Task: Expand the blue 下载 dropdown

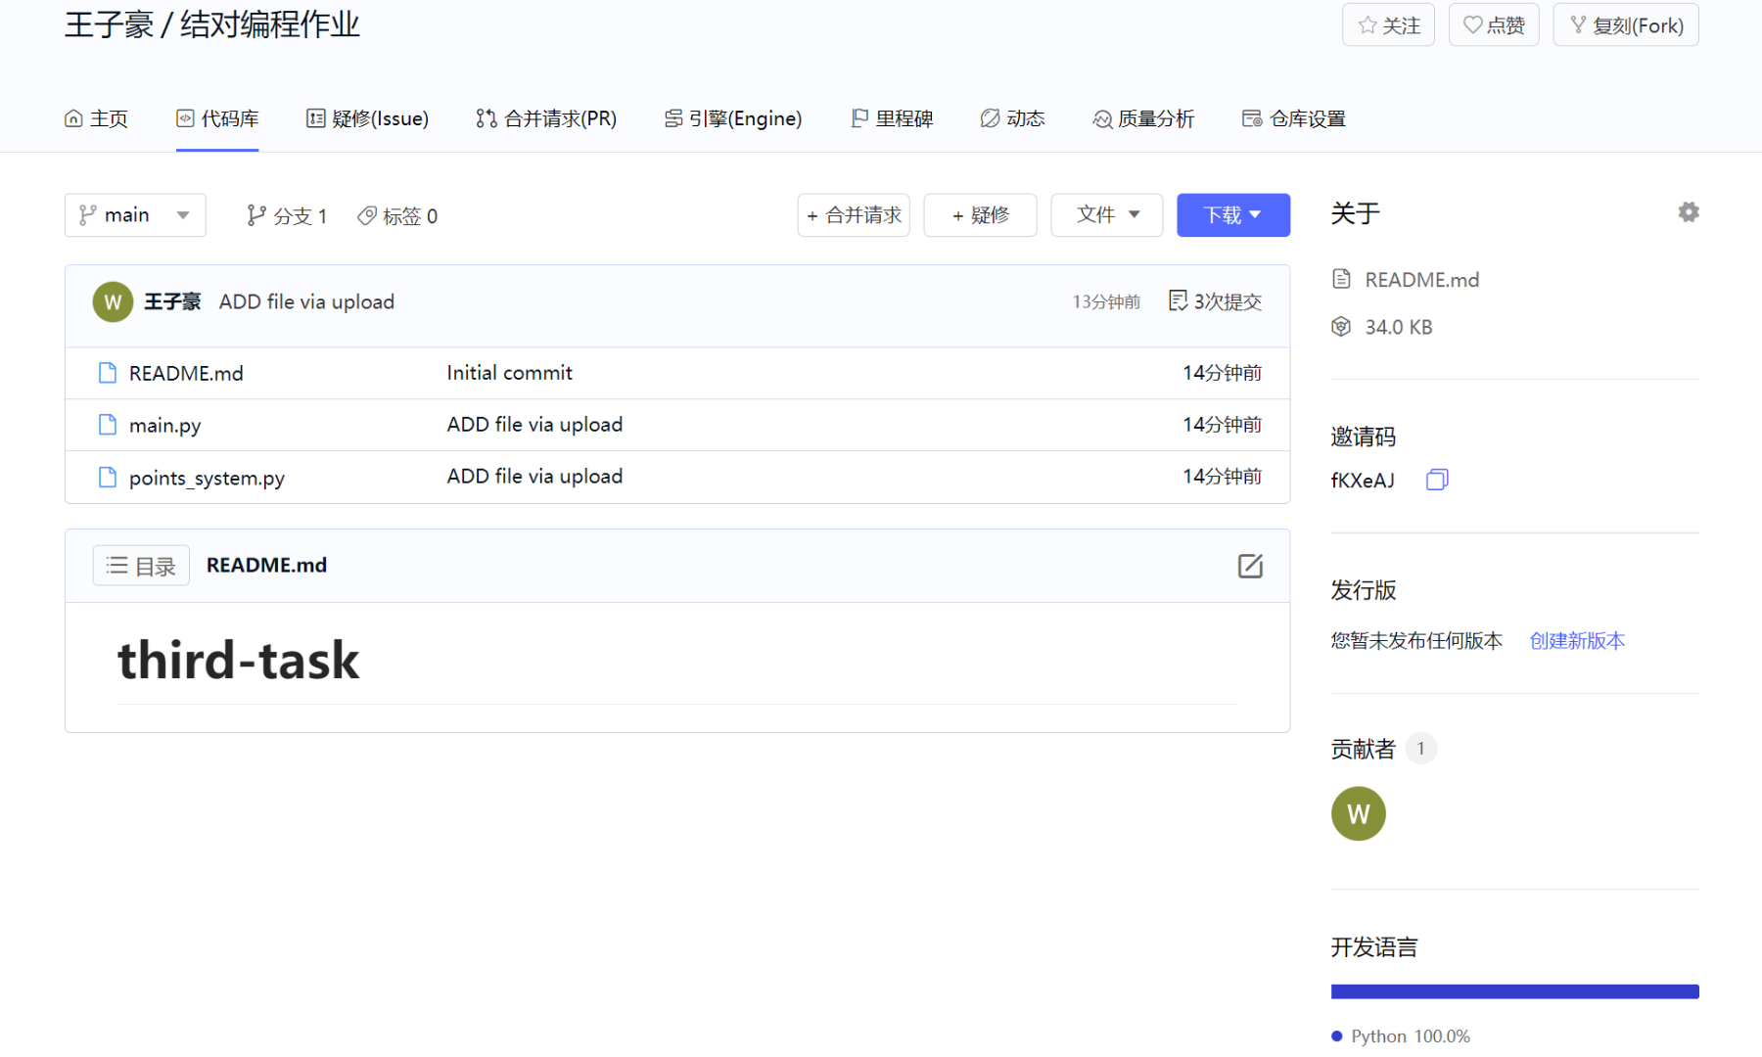Action: pos(1232,215)
